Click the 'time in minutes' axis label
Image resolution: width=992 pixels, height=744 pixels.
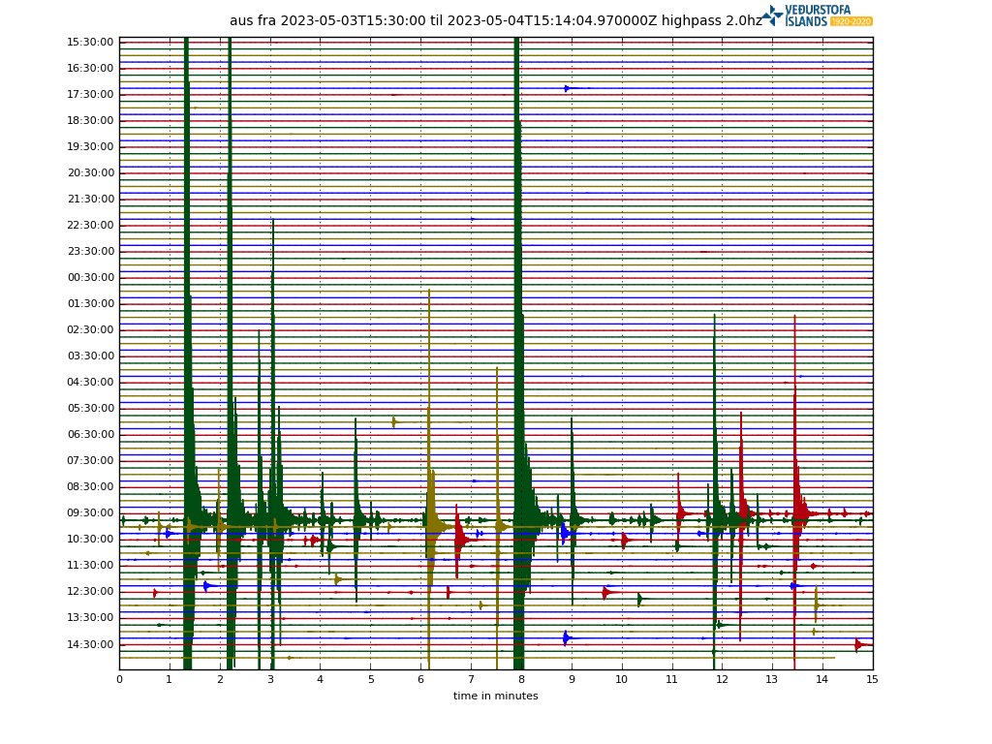coord(495,696)
